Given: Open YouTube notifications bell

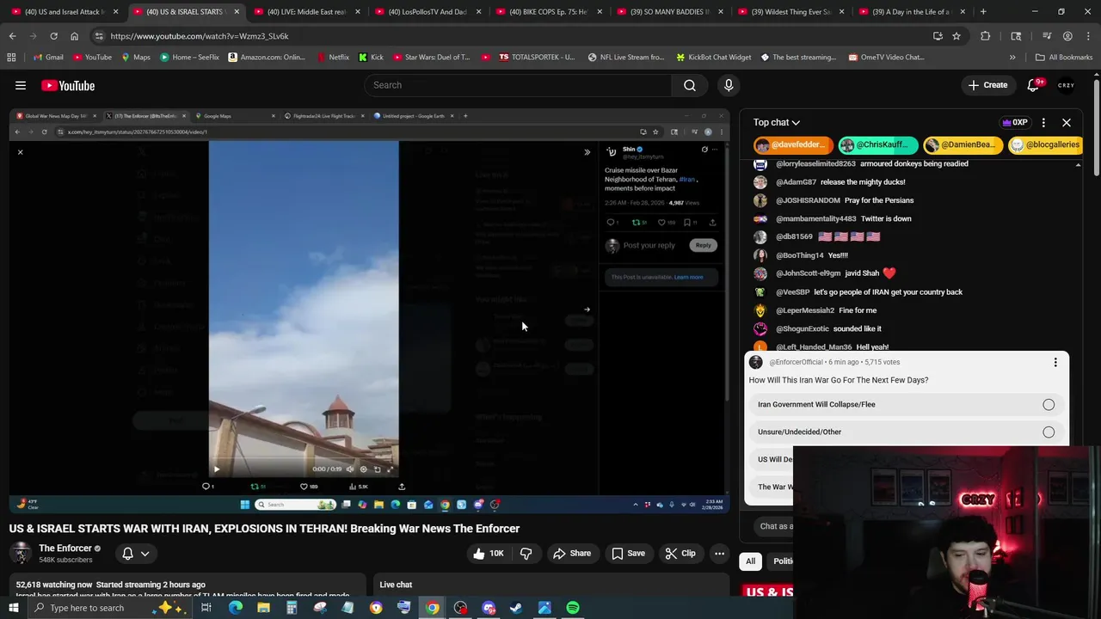Looking at the screenshot, I should pos(1035,85).
